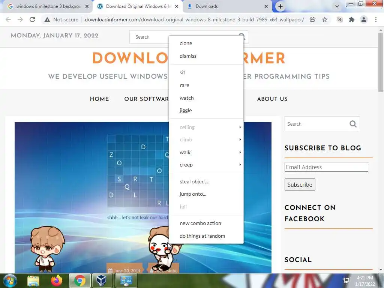Image resolution: width=384 pixels, height=288 pixels.
Task: Open VirtualBox from the taskbar
Action: point(101,280)
